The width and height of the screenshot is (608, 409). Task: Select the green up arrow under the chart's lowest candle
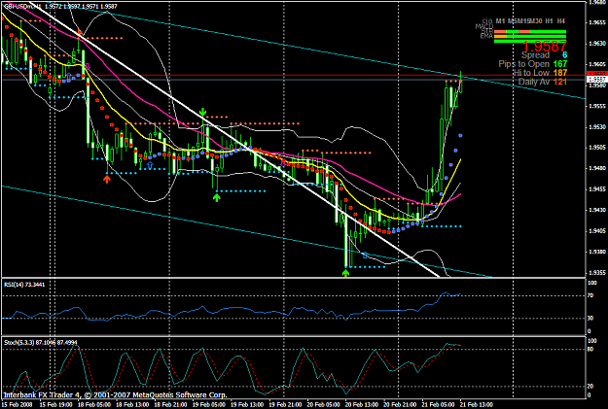[345, 273]
